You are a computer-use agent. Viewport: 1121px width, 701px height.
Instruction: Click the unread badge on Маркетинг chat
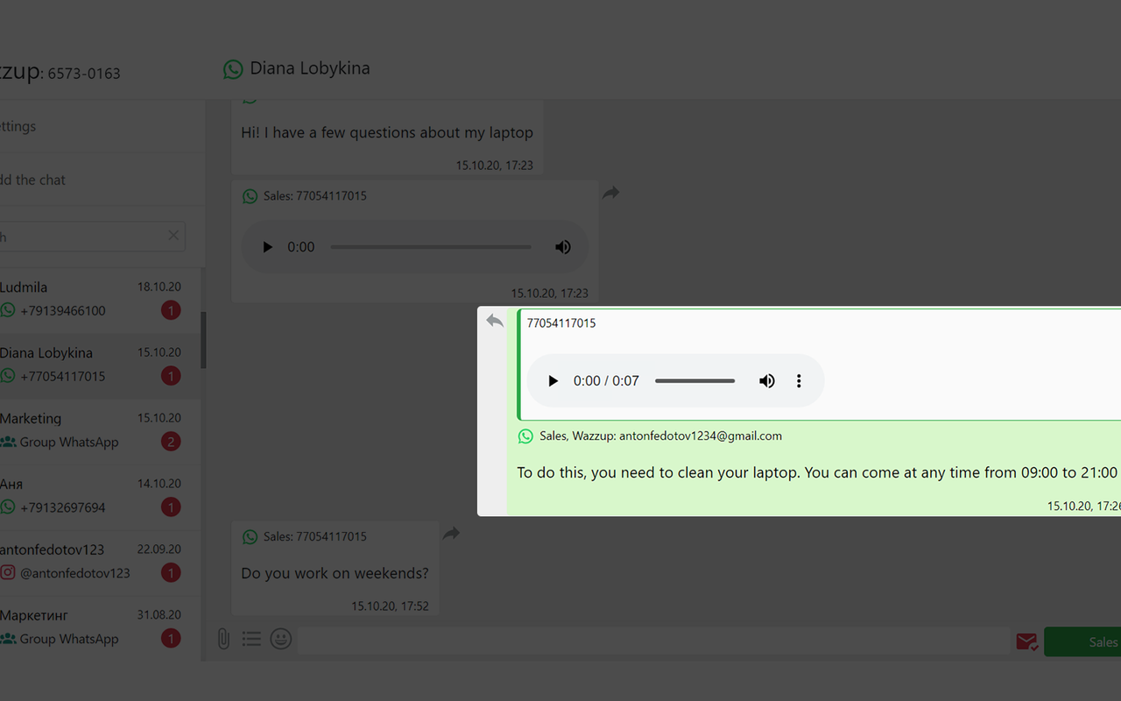171,639
